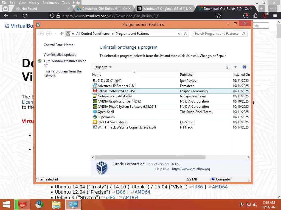
Task: Click the Notepad++ program icon
Action: click(95, 96)
